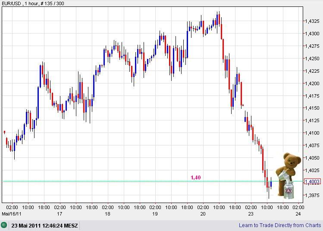Click the 1,4050 price axis label
323x231 pixels.
pos(312,158)
